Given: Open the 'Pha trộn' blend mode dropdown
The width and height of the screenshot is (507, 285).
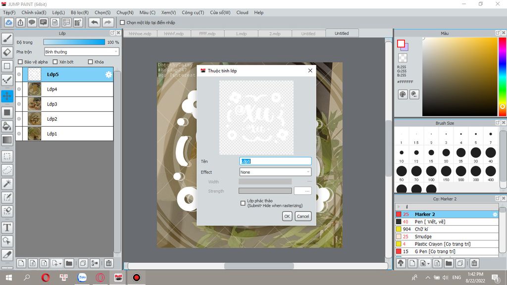Looking at the screenshot, I should pos(82,51).
